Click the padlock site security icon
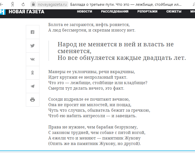The height and width of the screenshot is (153, 195). [33, 4]
